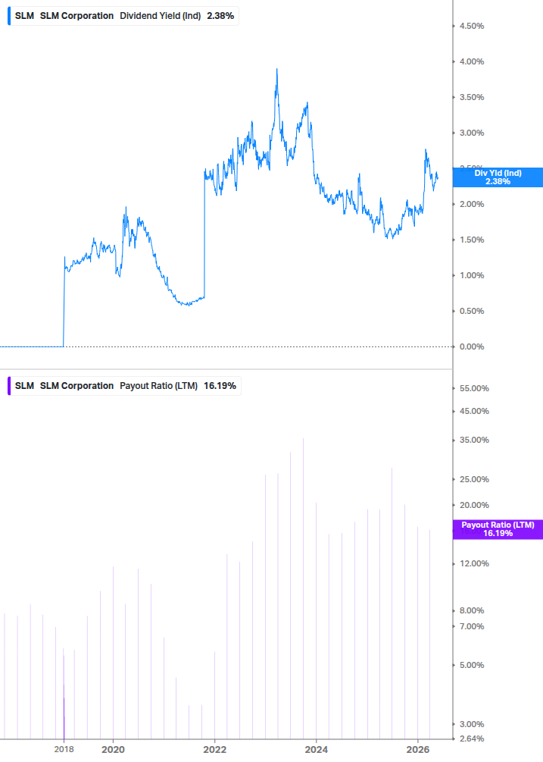Click the 2020 label on the time axis
This screenshot has width=543, height=762.
[113, 749]
